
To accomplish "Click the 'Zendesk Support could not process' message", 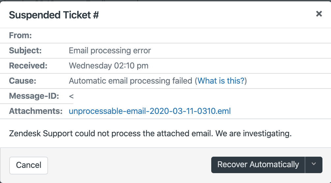I will point(150,134).
